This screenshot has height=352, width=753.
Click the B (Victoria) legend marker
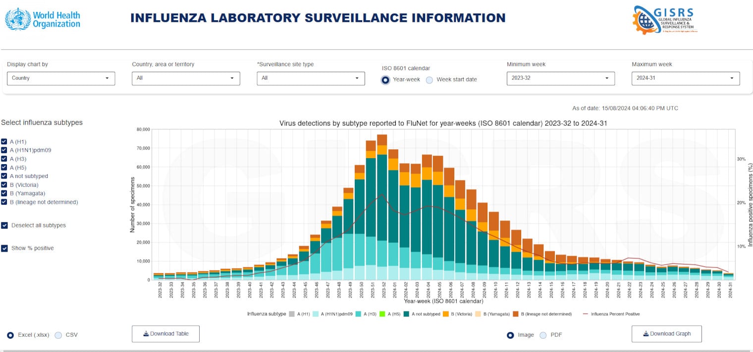[x=446, y=314]
